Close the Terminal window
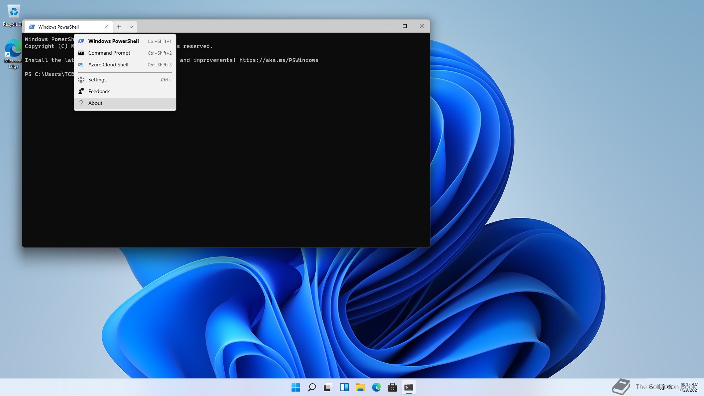The width and height of the screenshot is (704, 396). 422,26
